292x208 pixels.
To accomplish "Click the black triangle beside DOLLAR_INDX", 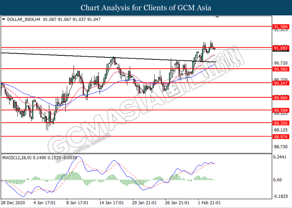I will [4, 19].
